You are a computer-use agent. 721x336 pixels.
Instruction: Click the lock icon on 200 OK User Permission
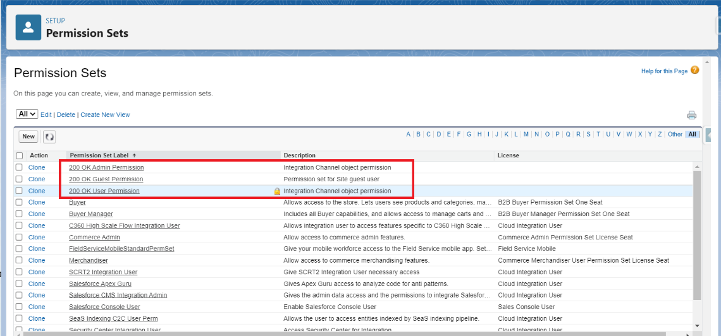tap(277, 191)
